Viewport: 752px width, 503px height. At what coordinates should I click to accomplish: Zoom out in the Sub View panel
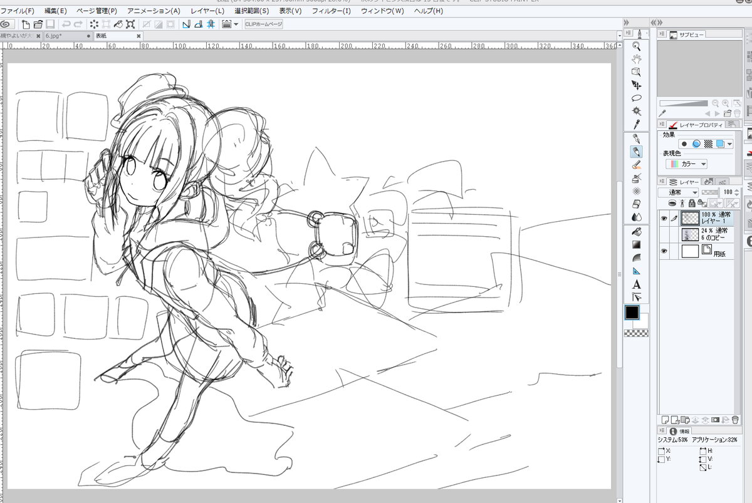coord(715,103)
